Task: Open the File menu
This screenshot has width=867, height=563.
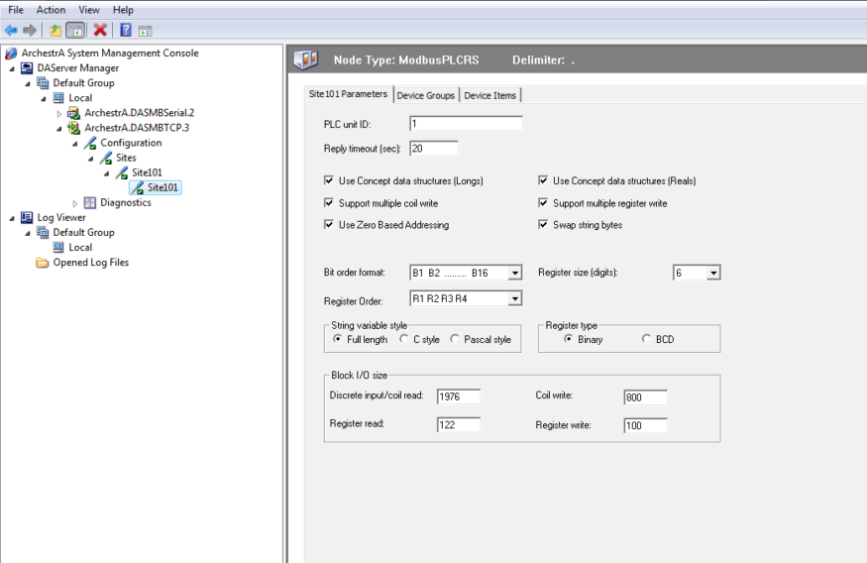Action: [x=16, y=10]
